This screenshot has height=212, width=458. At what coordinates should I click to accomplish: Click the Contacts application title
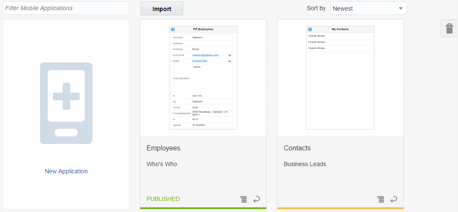pos(297,148)
